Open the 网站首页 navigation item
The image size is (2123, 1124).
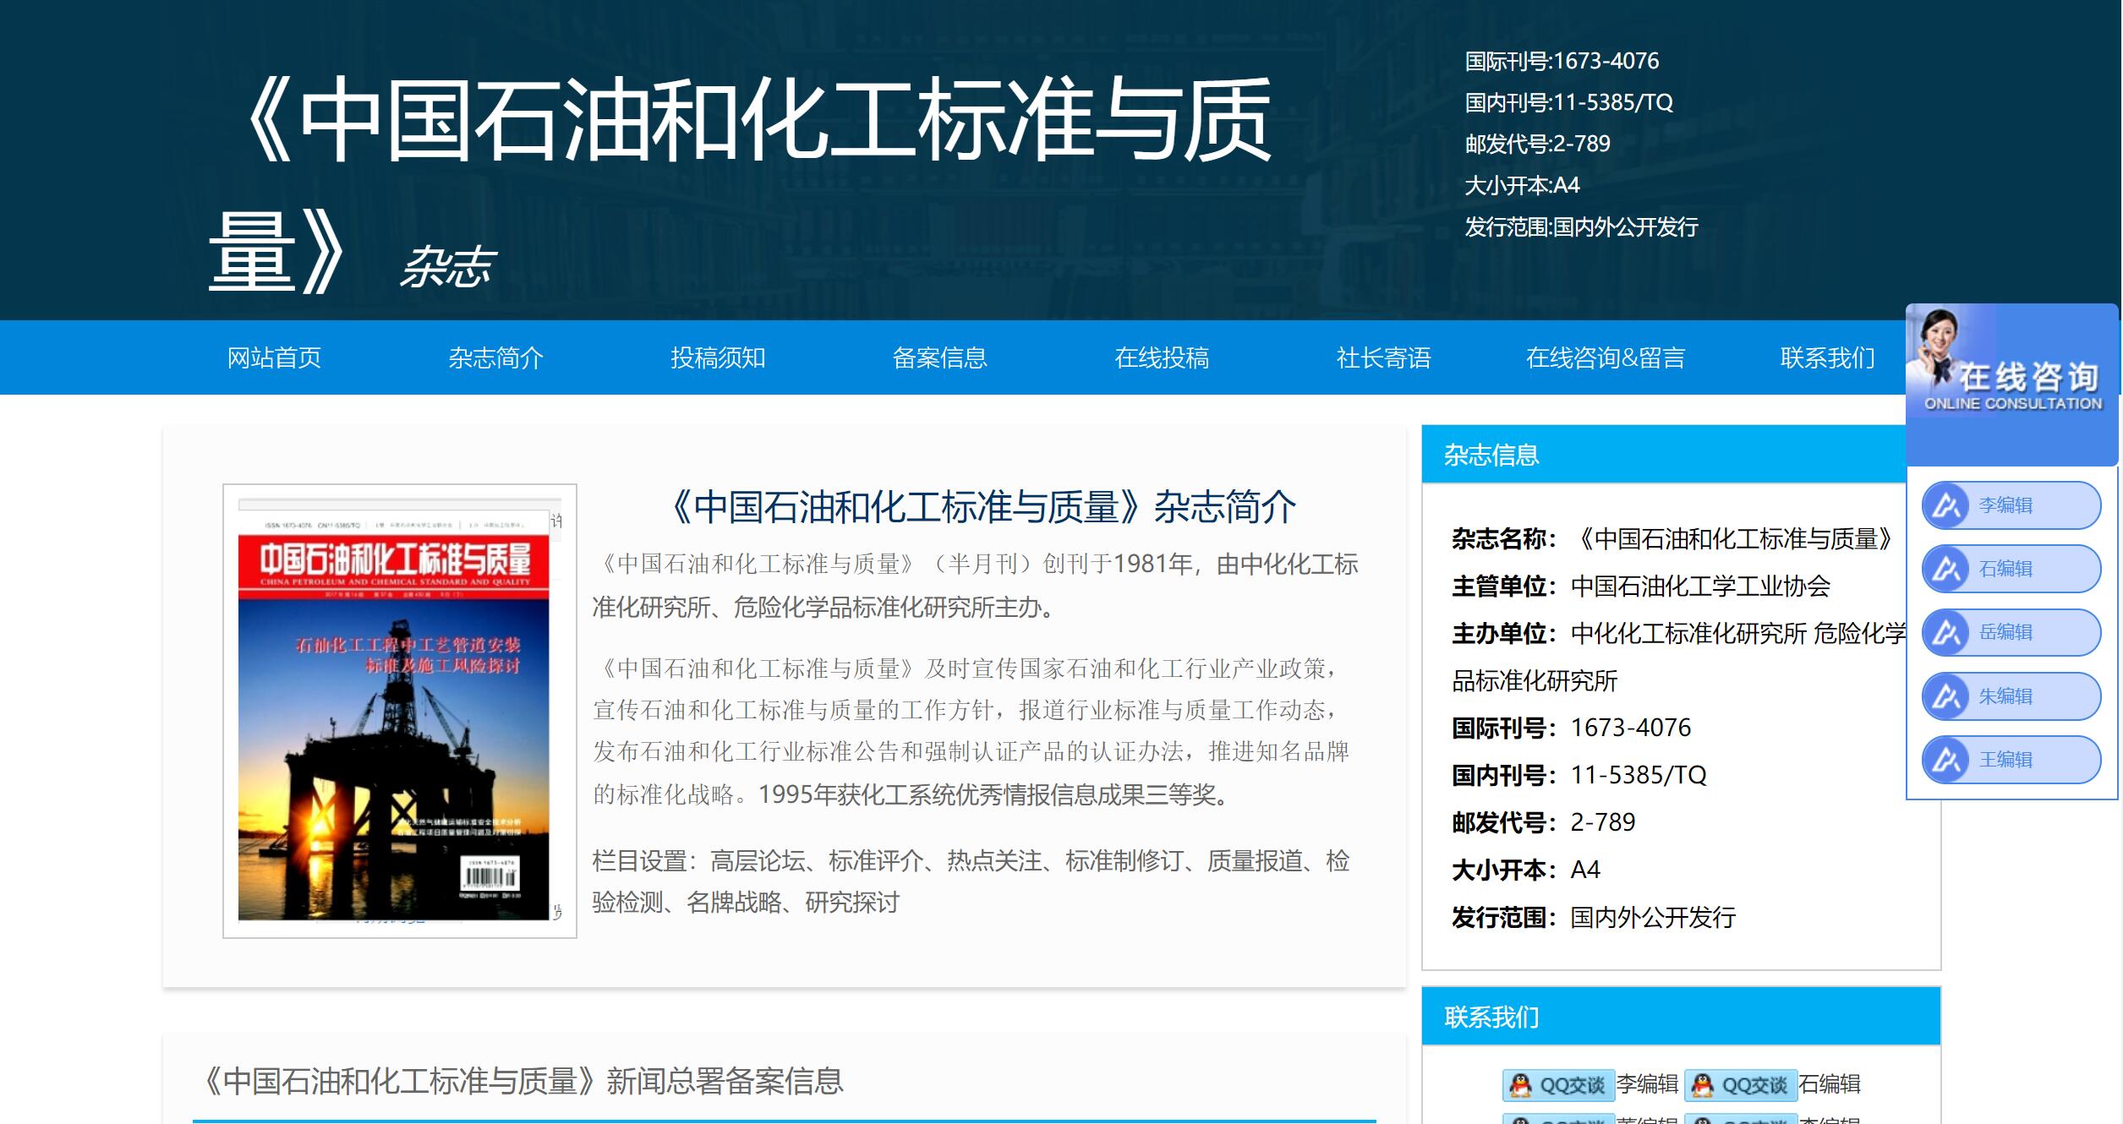pyautogui.click(x=274, y=357)
